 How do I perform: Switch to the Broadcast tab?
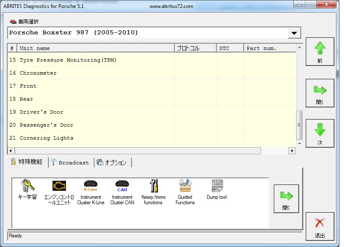[x=71, y=163]
